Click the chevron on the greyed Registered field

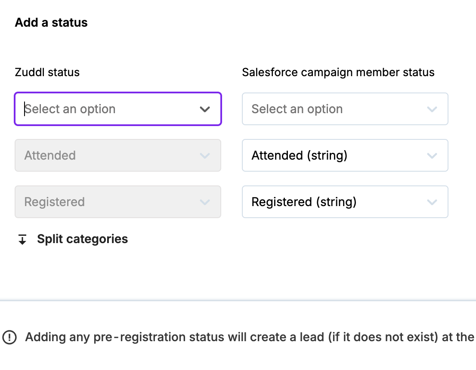pyautogui.click(x=205, y=202)
